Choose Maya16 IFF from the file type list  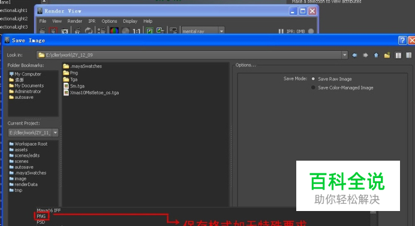pos(49,210)
